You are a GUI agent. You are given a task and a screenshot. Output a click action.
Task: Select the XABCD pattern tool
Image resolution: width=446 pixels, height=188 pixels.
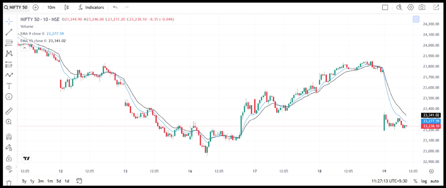coord(9,53)
